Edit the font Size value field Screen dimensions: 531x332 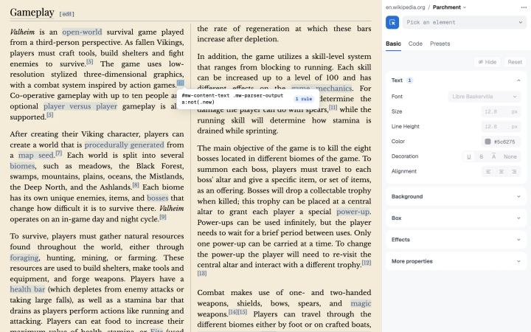tap(501, 111)
